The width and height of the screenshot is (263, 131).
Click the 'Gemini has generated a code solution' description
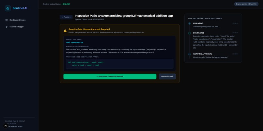[x=106, y=32]
